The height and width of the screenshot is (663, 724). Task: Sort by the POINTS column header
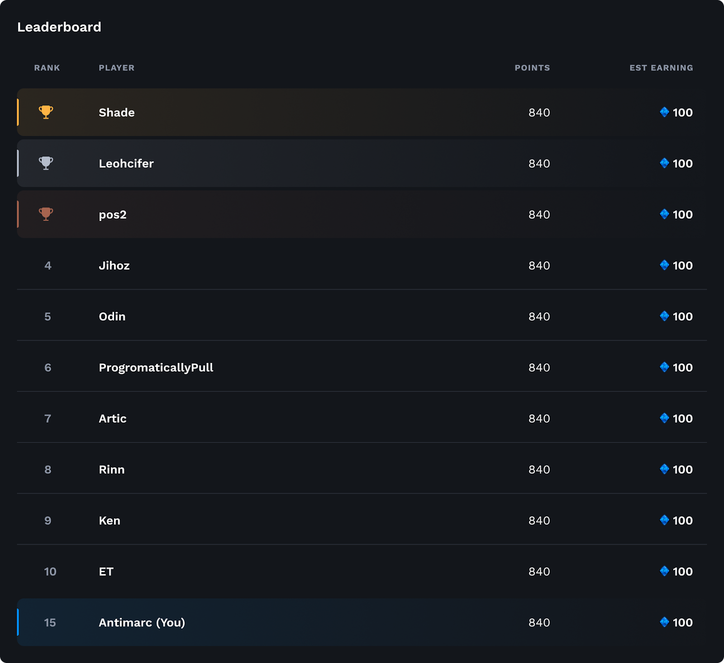click(x=532, y=68)
